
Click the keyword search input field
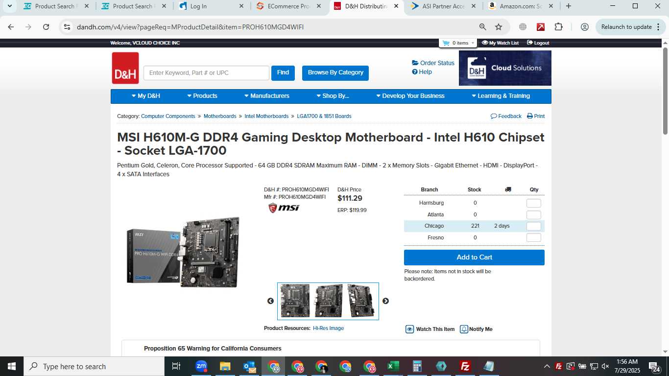pos(206,73)
